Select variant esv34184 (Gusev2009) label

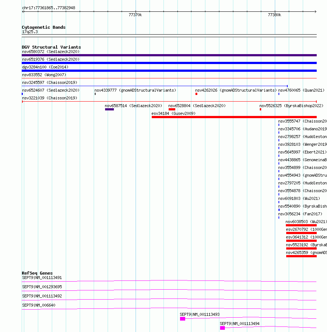click(173, 113)
